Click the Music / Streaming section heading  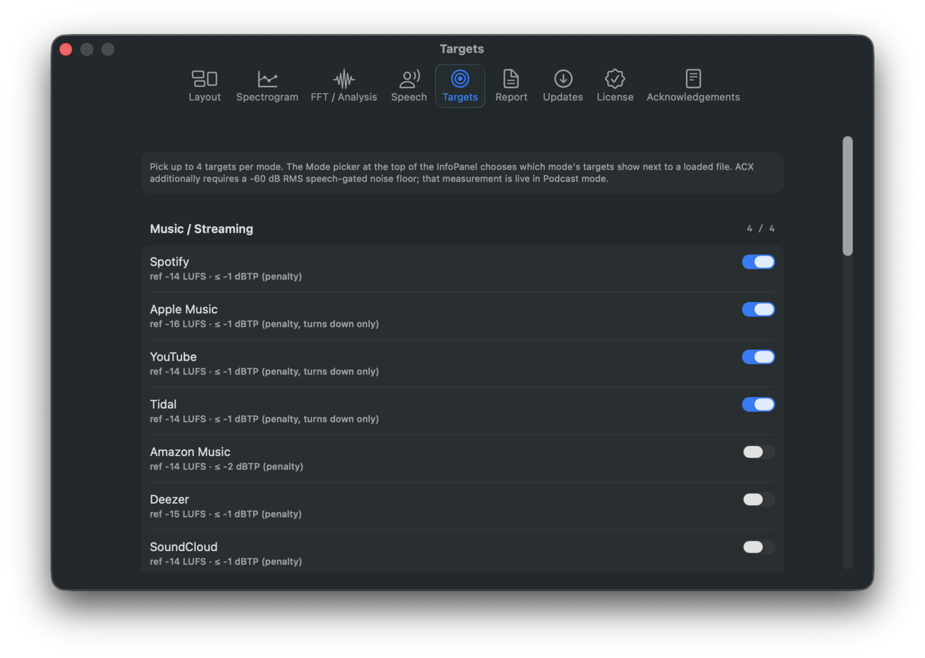pos(202,229)
